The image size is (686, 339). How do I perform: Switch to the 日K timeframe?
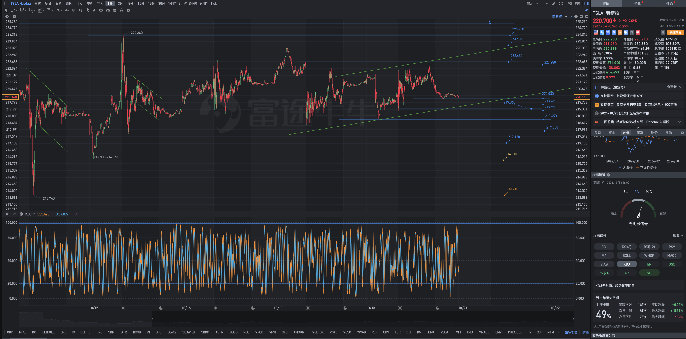pos(58,4)
